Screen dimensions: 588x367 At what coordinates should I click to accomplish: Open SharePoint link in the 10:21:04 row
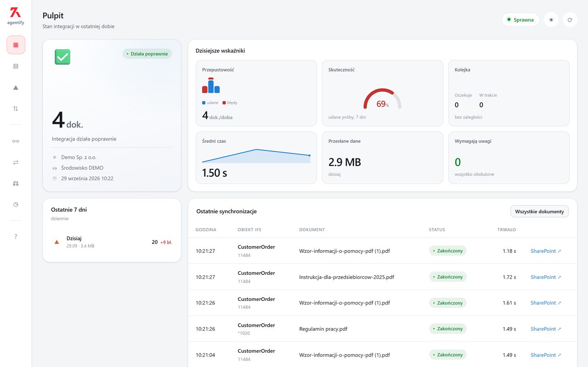click(546, 355)
